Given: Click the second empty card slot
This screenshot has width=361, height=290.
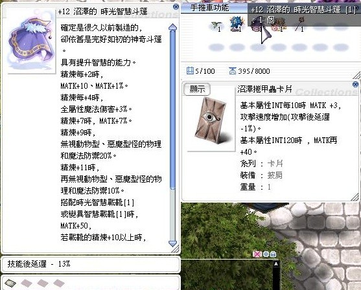Looking at the screenshot, I should pyautogui.click(x=26, y=283).
